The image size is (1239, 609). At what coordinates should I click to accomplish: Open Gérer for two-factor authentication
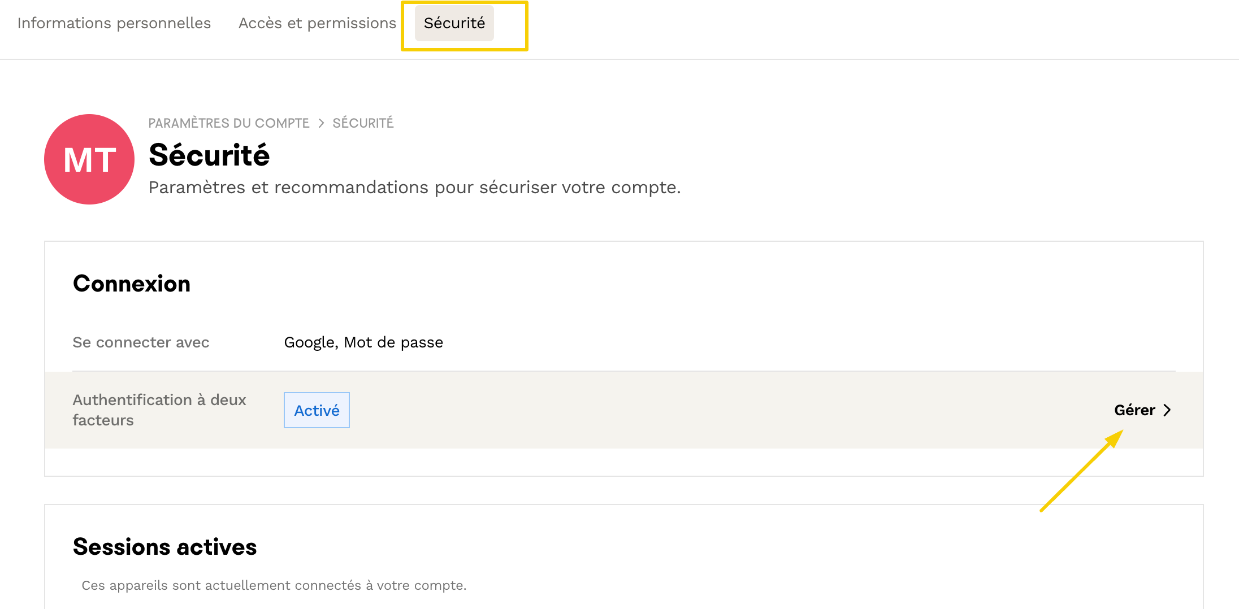(x=1134, y=410)
